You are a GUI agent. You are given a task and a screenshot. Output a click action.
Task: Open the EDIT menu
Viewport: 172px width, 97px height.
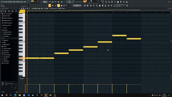pyautogui.click(x=4, y=2)
